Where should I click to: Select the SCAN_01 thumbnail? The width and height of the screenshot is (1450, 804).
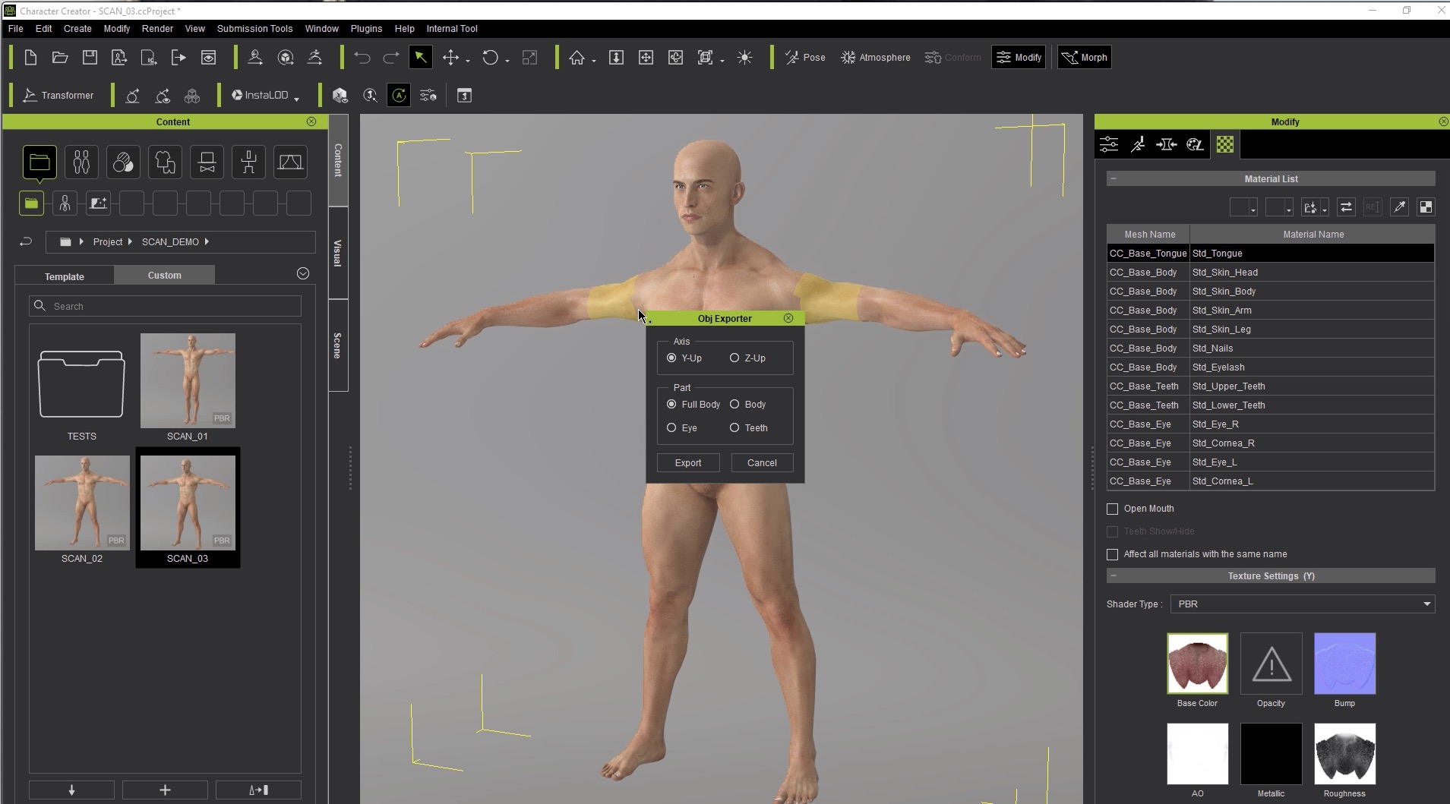[x=188, y=381]
